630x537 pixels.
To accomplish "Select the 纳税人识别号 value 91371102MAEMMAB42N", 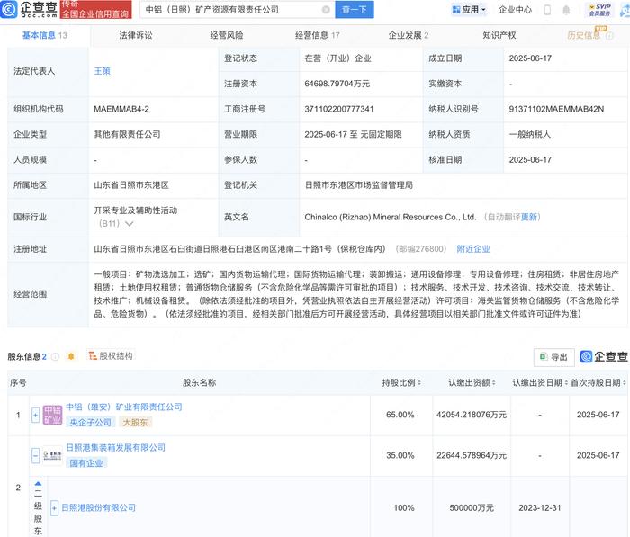I will pyautogui.click(x=556, y=109).
